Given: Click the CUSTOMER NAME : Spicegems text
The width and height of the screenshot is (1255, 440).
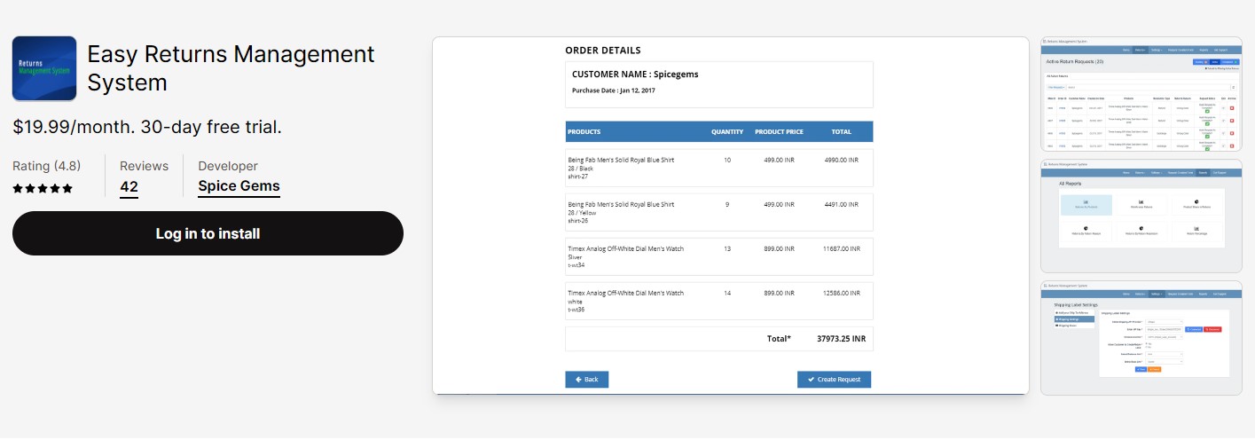Looking at the screenshot, I should point(635,74).
